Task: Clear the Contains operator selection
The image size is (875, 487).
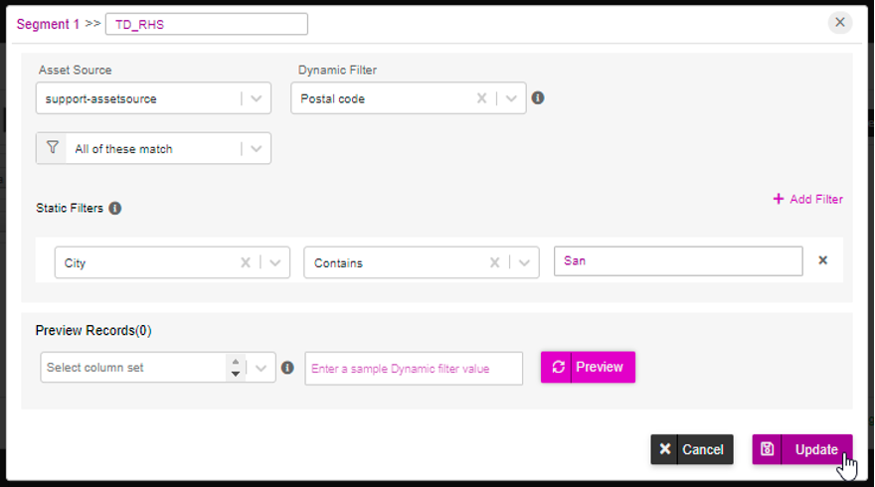Action: click(494, 262)
